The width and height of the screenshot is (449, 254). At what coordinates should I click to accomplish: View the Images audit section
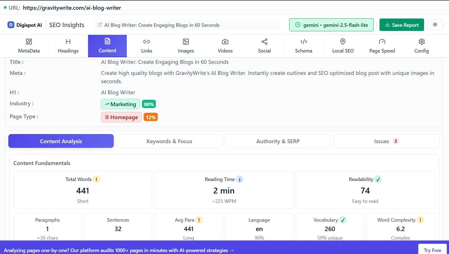[186, 46]
